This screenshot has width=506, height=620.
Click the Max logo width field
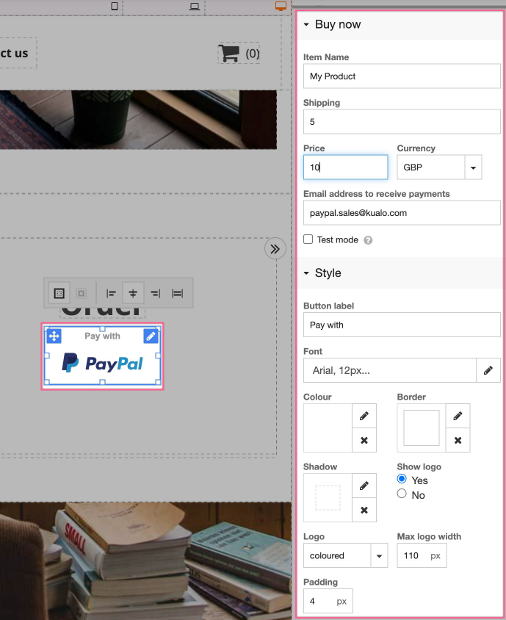tap(422, 555)
